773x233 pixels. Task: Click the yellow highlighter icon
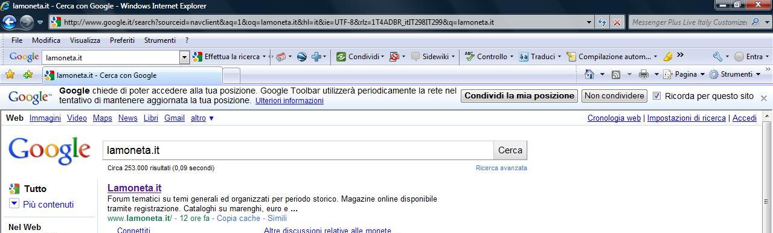coord(667,57)
